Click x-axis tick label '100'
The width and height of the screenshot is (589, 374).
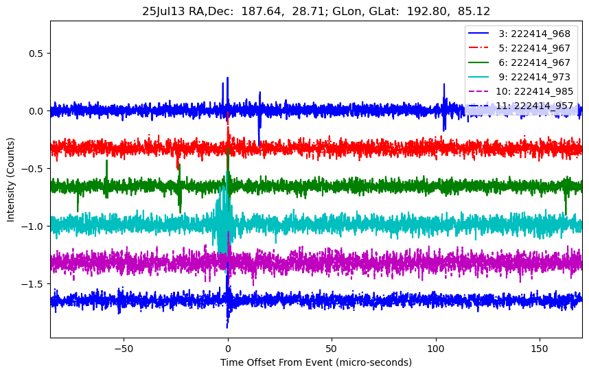click(x=436, y=349)
